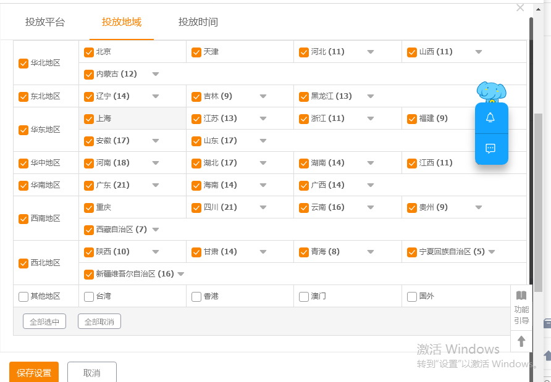Click the 江西 (11) label
551x382 pixels.
click(435, 163)
